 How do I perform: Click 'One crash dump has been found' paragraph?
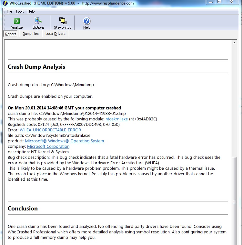[x=117, y=232]
